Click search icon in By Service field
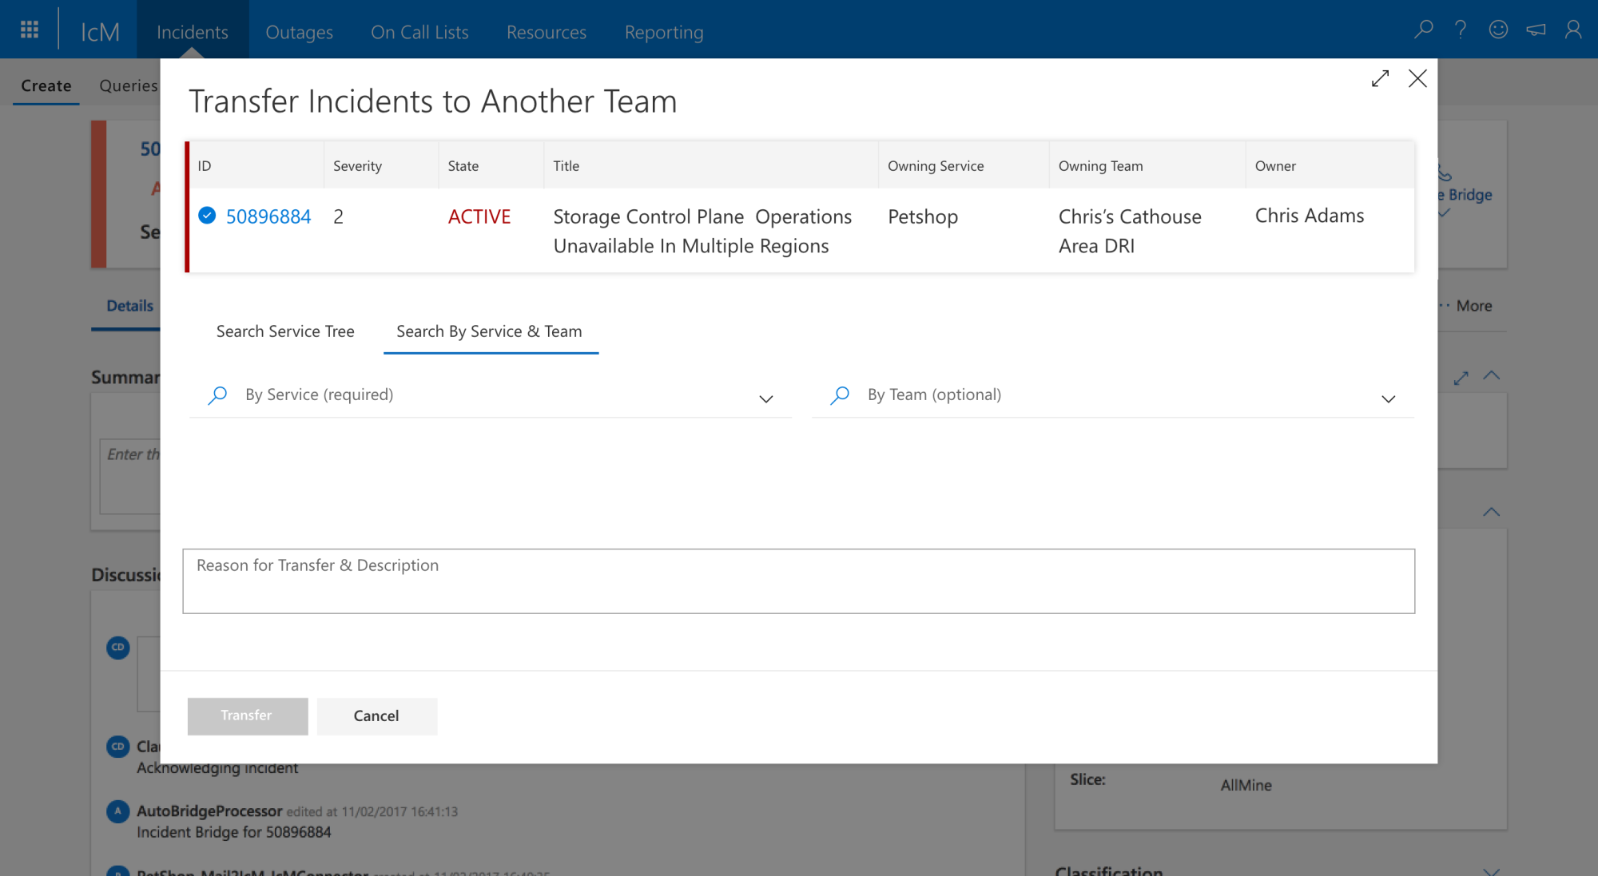This screenshot has width=1598, height=876. point(217,395)
